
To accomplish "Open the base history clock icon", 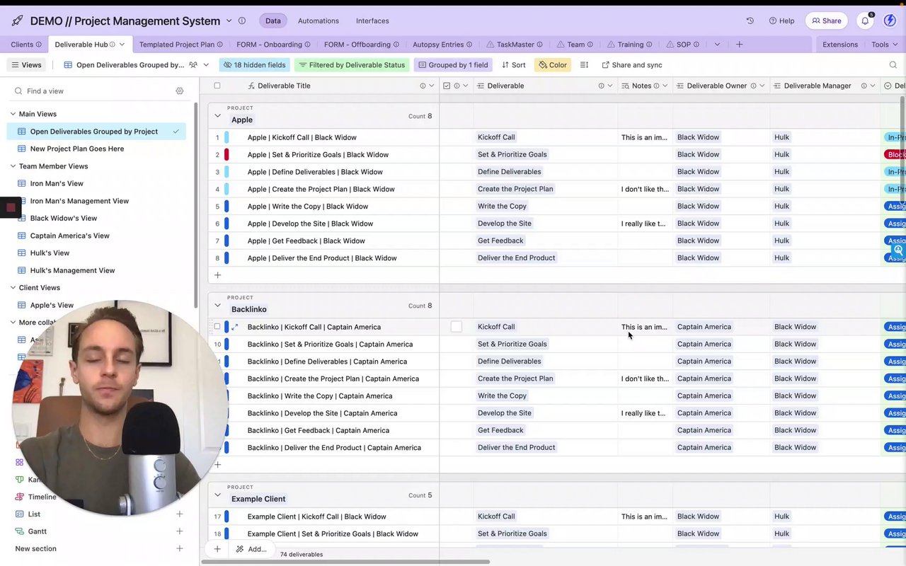I will (750, 21).
